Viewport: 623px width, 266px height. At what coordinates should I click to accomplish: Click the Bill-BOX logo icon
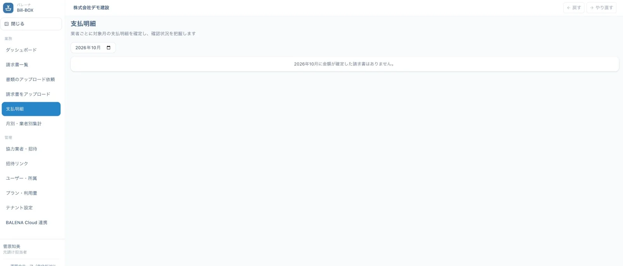point(8,8)
